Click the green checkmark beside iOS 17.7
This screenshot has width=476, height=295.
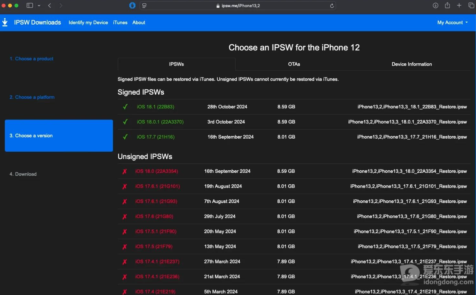click(125, 137)
